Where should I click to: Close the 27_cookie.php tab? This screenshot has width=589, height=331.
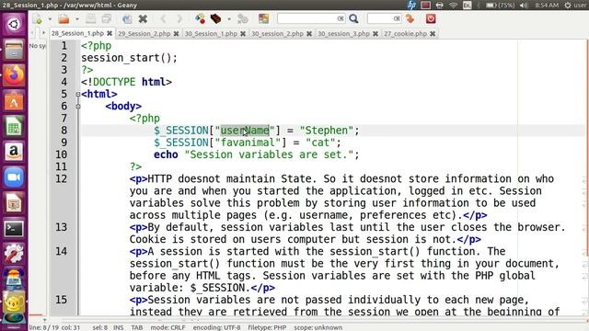[433, 33]
